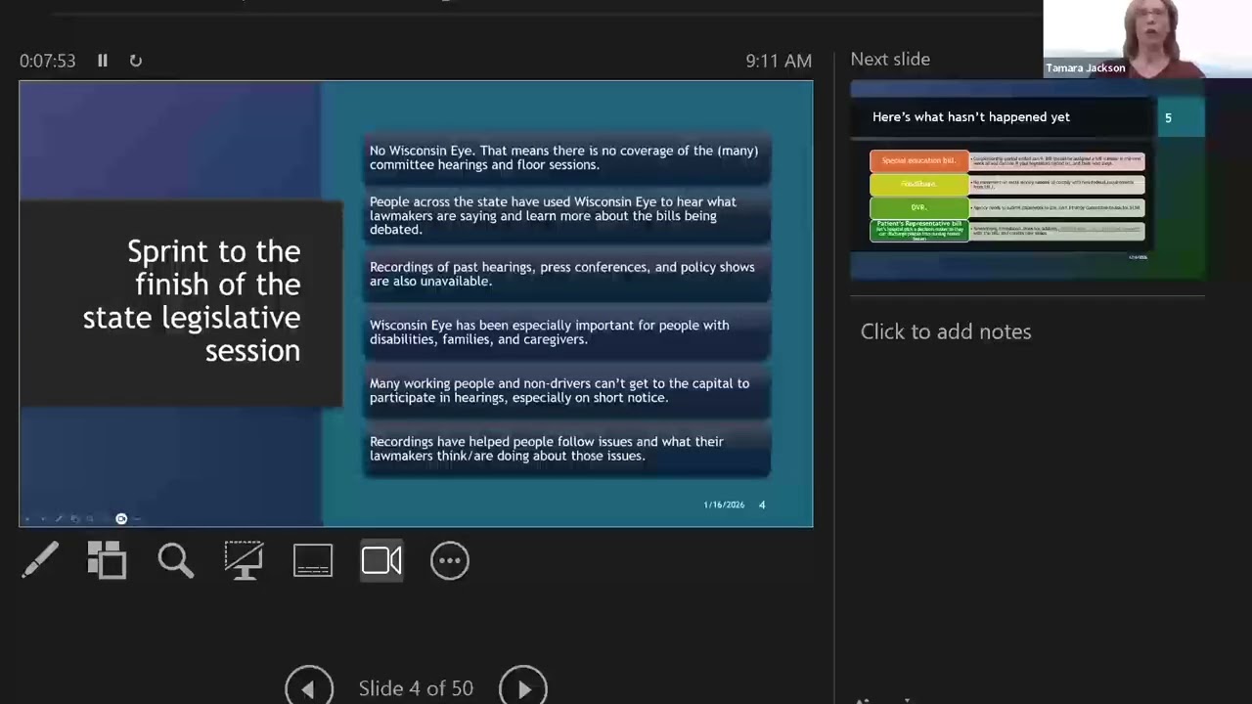The height and width of the screenshot is (704, 1252).
Task: Toggle subtitles with the caption icon
Action: click(x=313, y=560)
